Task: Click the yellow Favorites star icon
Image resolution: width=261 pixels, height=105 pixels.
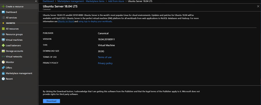Action: point(3,23)
